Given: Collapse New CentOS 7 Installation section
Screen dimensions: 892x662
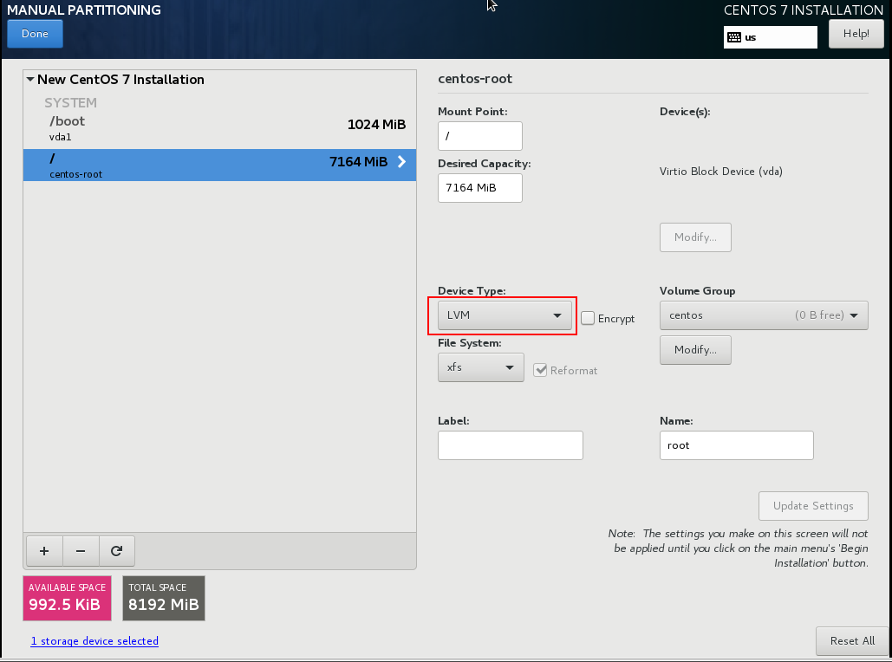Looking at the screenshot, I should [x=30, y=80].
